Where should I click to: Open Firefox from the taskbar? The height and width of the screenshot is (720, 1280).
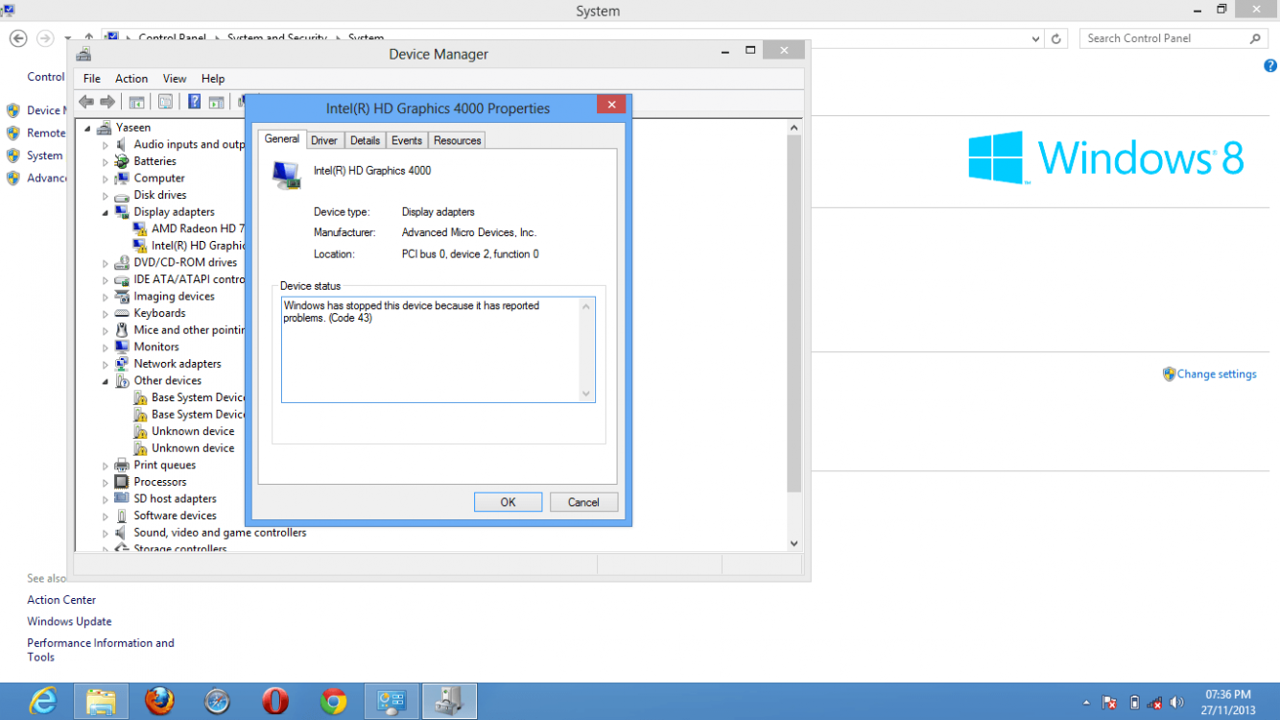(x=159, y=702)
